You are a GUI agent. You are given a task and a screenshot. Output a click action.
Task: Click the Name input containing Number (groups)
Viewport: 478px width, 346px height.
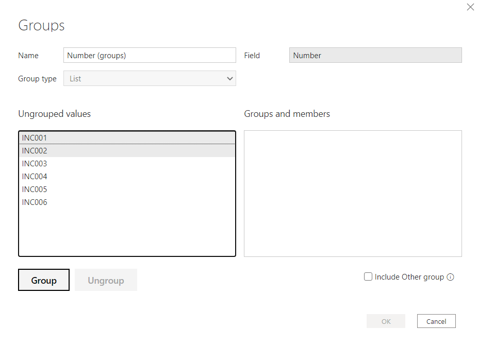(x=150, y=55)
